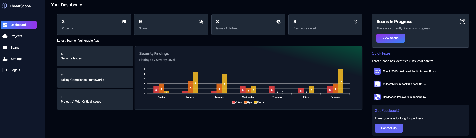The image size is (476, 138).
Task: Click the Contact Us button
Action: pyautogui.click(x=389, y=128)
